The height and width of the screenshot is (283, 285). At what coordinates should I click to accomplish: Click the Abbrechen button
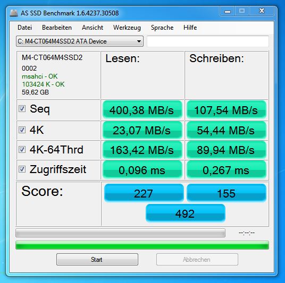click(x=197, y=260)
